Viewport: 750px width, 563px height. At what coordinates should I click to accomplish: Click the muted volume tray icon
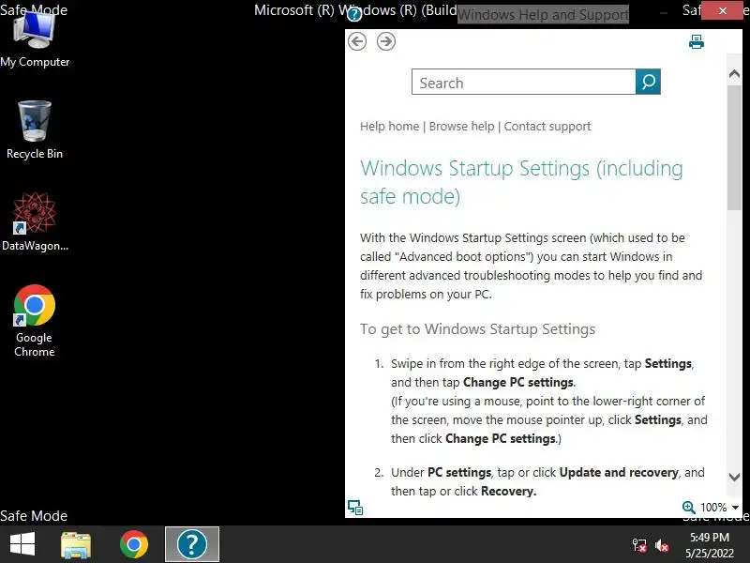point(662,545)
